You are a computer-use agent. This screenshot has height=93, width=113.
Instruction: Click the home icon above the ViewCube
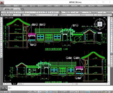94,18
